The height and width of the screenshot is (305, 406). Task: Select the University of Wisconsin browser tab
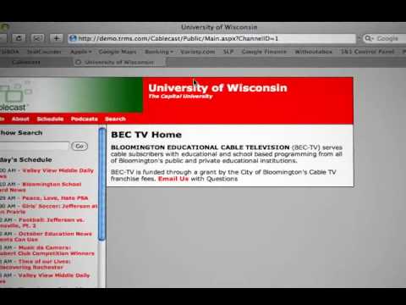click(x=118, y=62)
